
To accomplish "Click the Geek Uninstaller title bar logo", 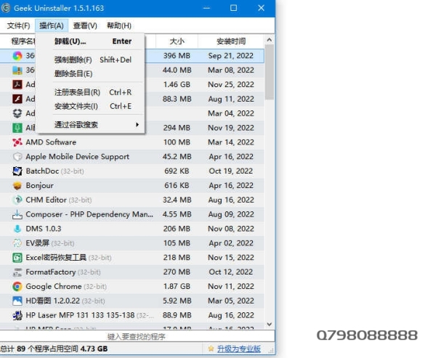I will click(5, 8).
